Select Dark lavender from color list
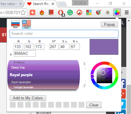Screen dimensions: 131x114 pos(21,82)
